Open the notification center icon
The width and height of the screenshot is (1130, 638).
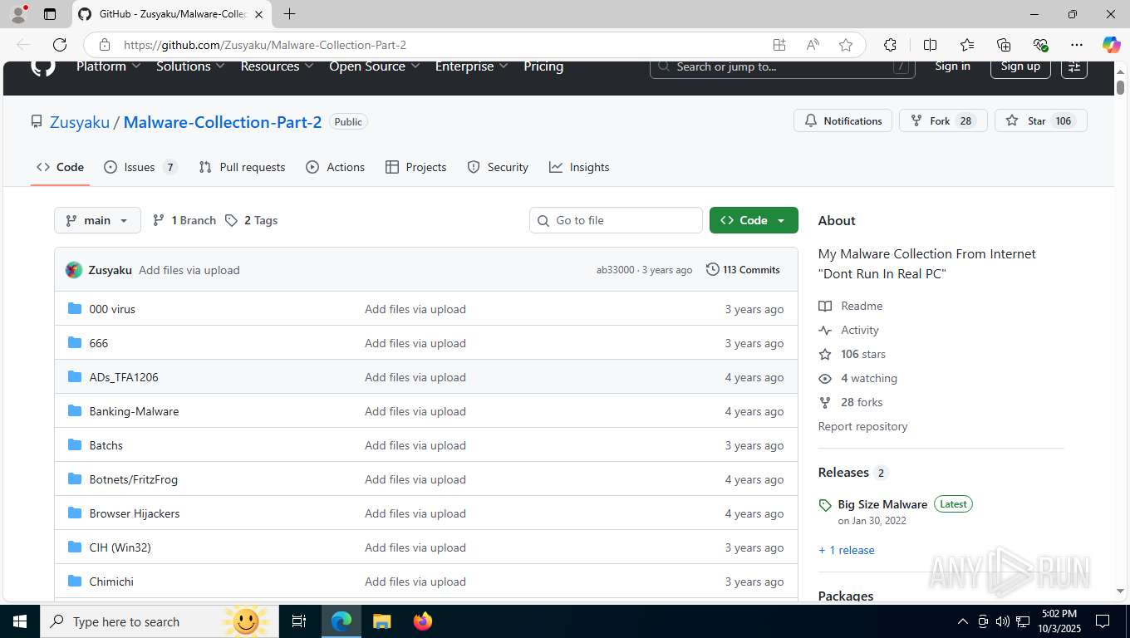pos(1103,621)
